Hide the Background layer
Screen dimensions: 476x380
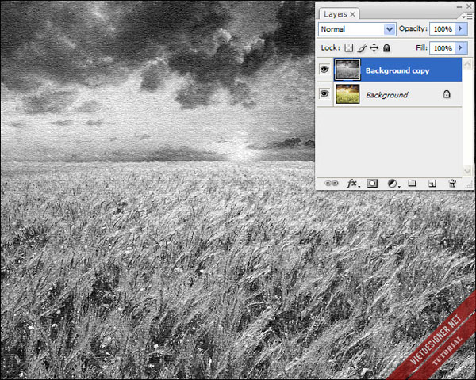tap(324, 93)
